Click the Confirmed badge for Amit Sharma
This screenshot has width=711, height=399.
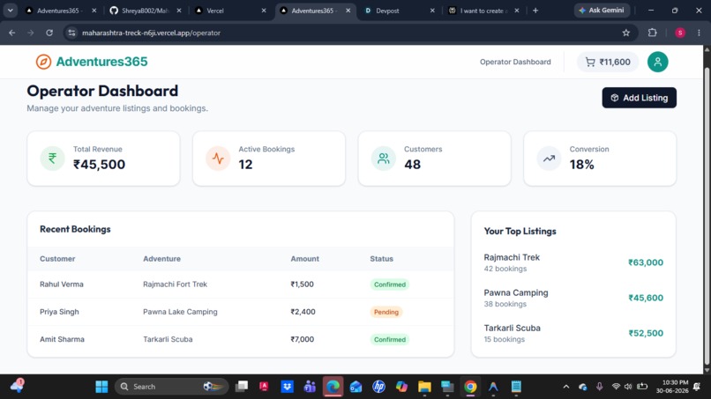pos(390,339)
